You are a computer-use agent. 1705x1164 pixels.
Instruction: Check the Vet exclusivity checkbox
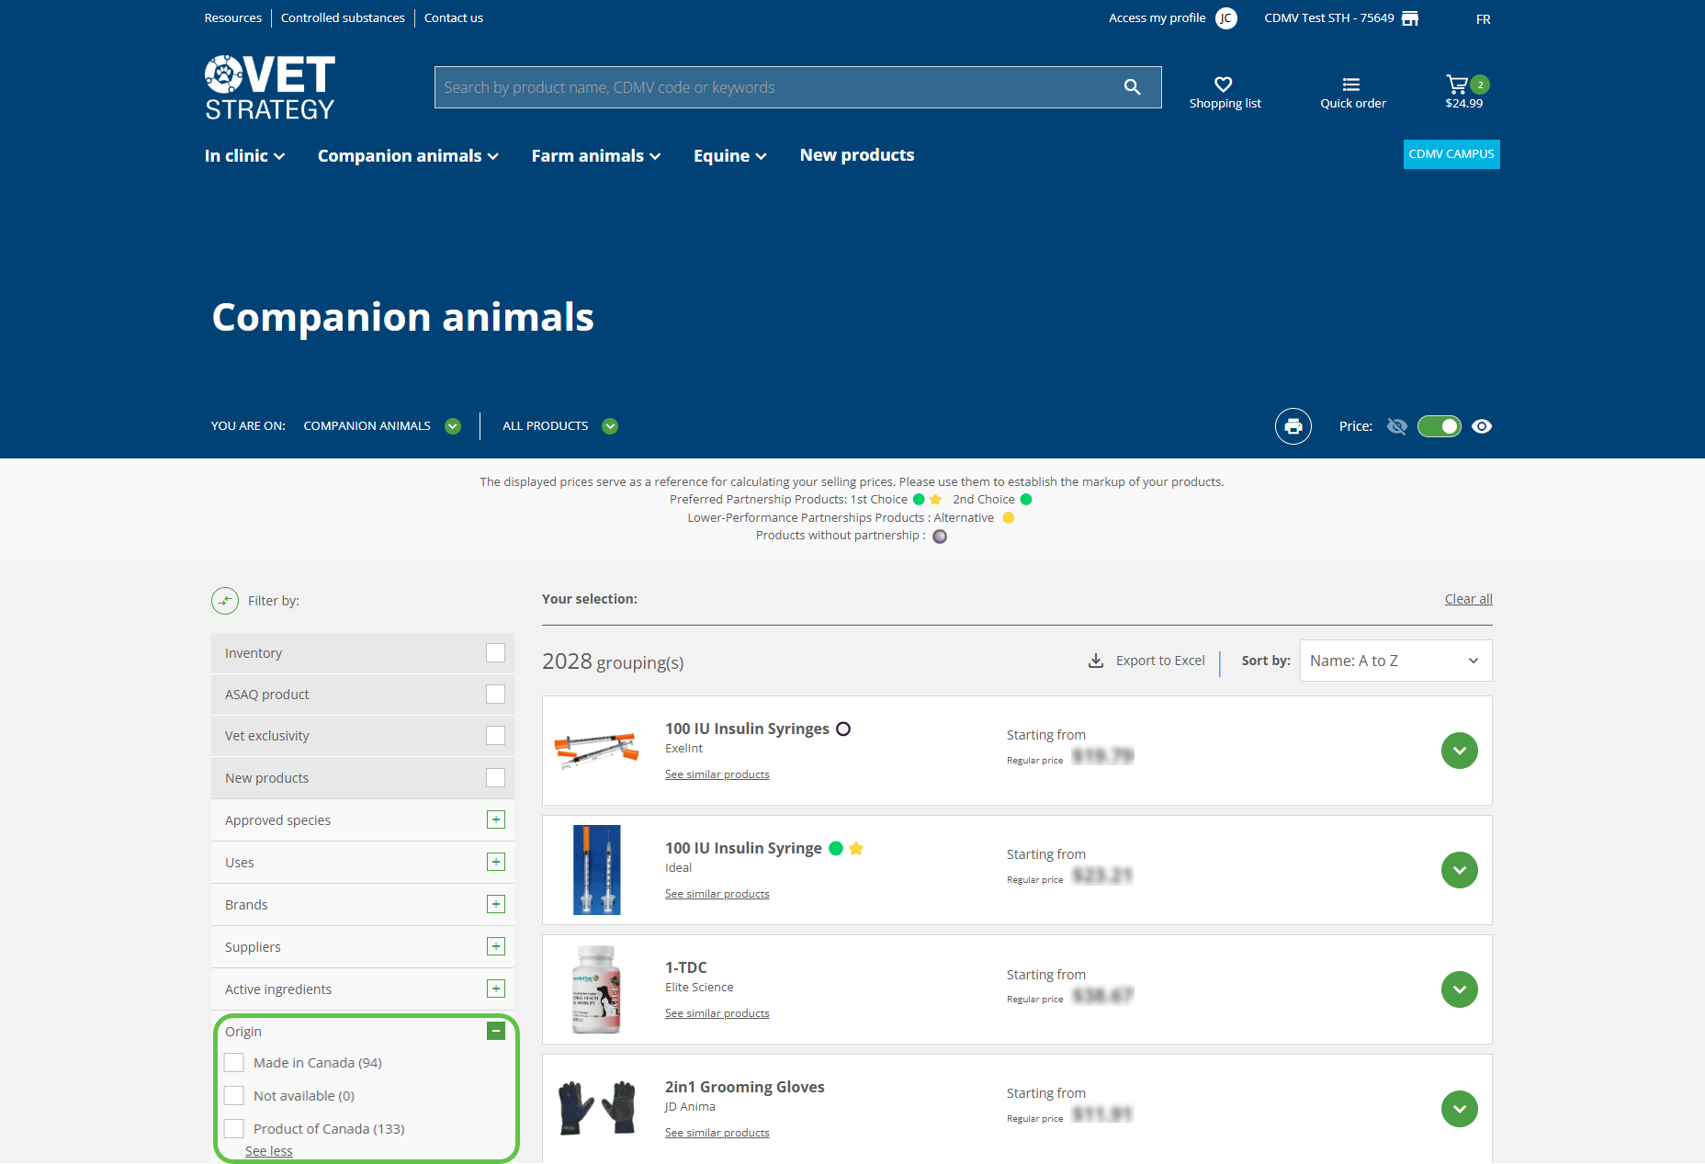(495, 736)
